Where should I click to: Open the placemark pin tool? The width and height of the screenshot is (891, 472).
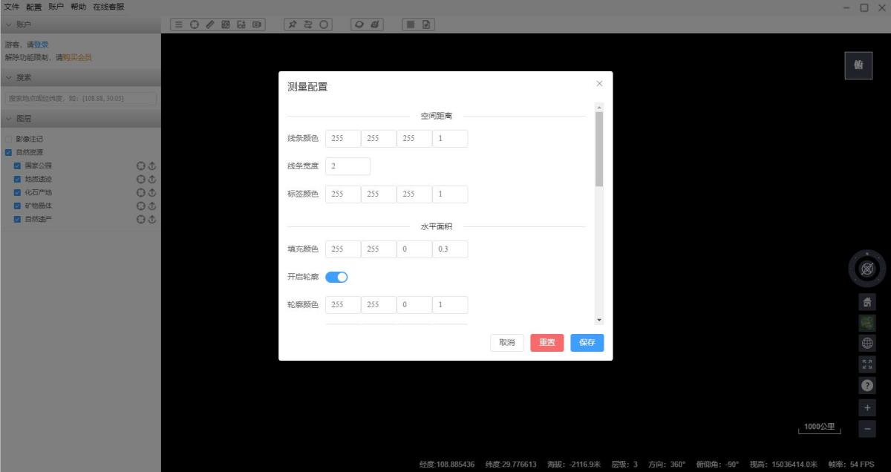(x=293, y=24)
